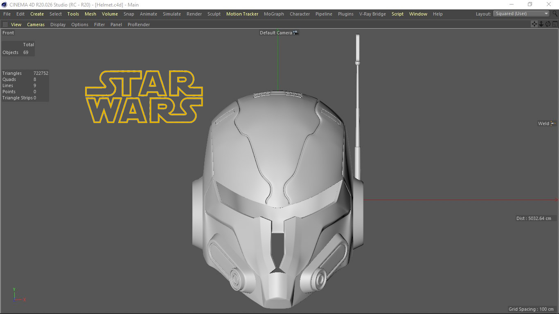Viewport: 559px width, 314px height.
Task: Open the viewport Options menu
Action: point(80,25)
